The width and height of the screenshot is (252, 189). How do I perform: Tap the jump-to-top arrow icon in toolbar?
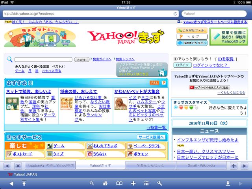(x=24, y=183)
